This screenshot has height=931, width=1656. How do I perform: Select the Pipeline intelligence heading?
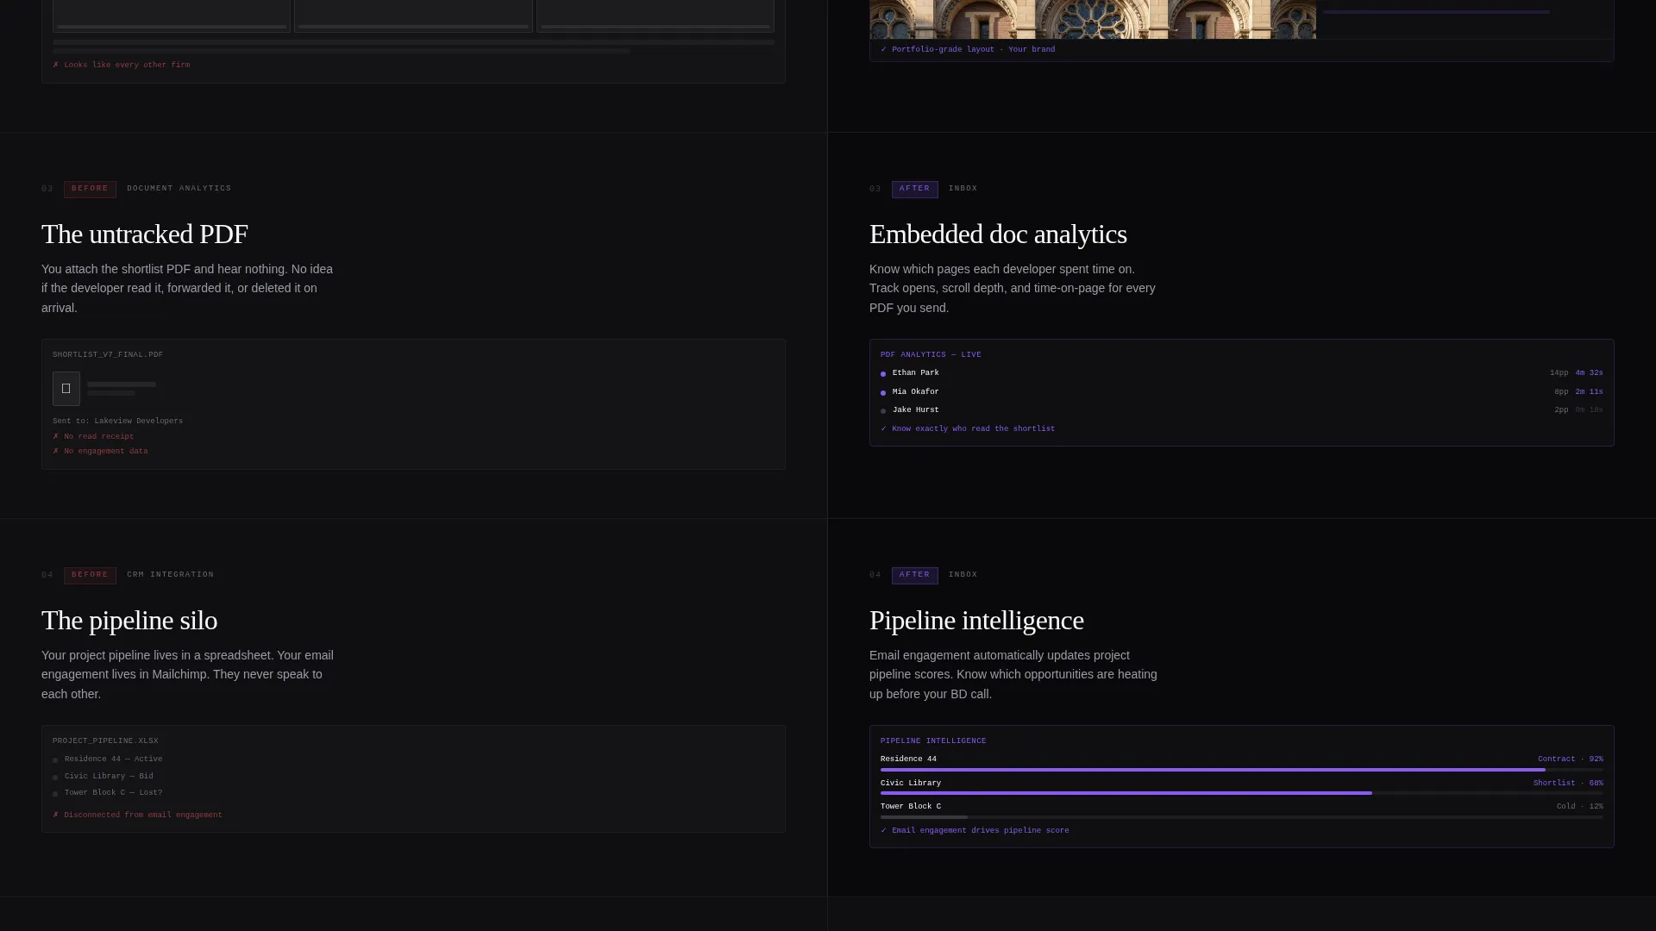(x=976, y=621)
